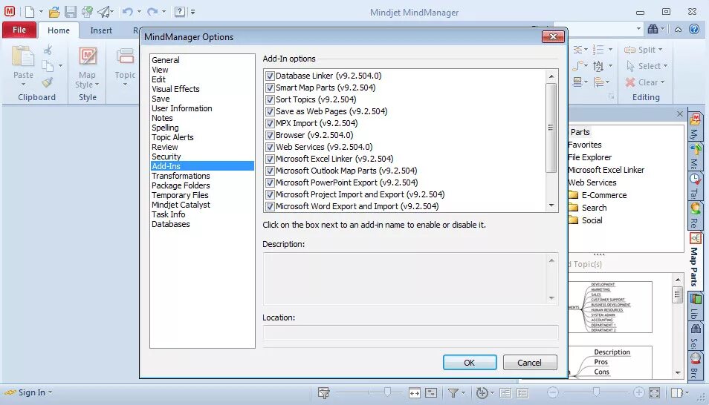
Task: Open the Split dropdown arrow
Action: pos(660,50)
